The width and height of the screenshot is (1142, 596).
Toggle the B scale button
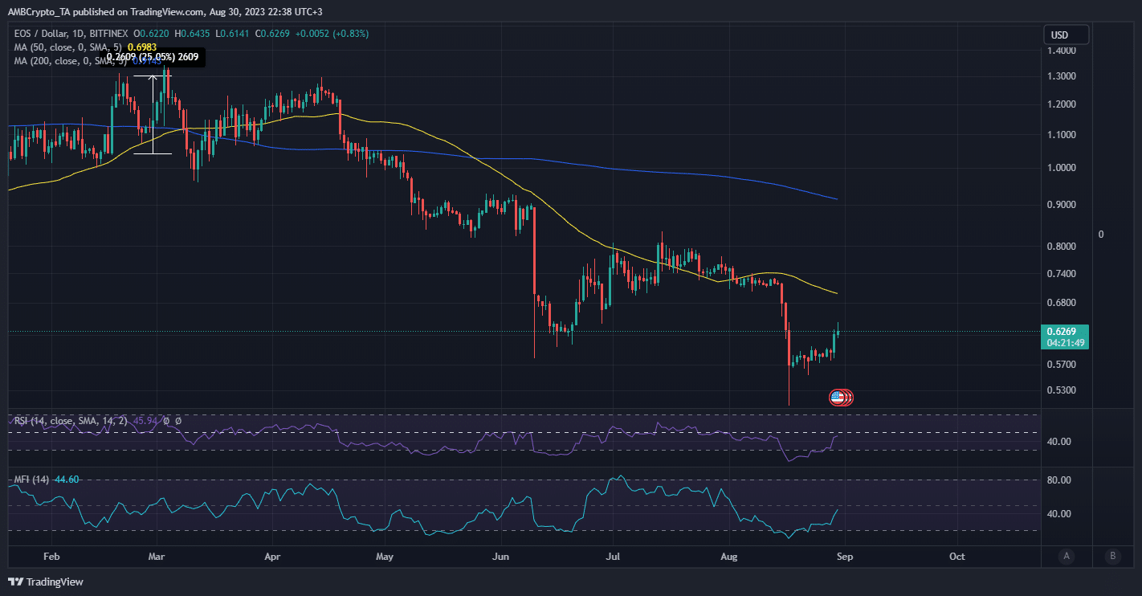click(1111, 556)
